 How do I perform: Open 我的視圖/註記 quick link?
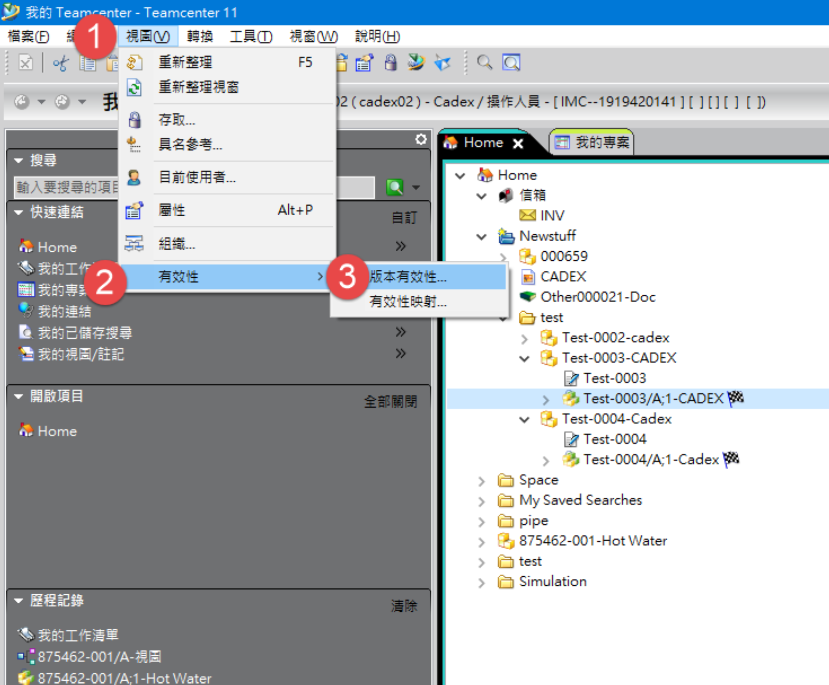point(71,354)
